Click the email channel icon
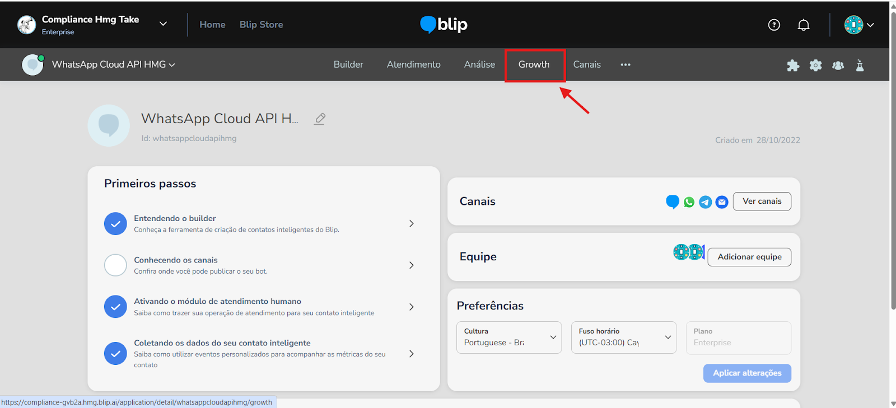Screen dimensions: 896x408 (722, 202)
